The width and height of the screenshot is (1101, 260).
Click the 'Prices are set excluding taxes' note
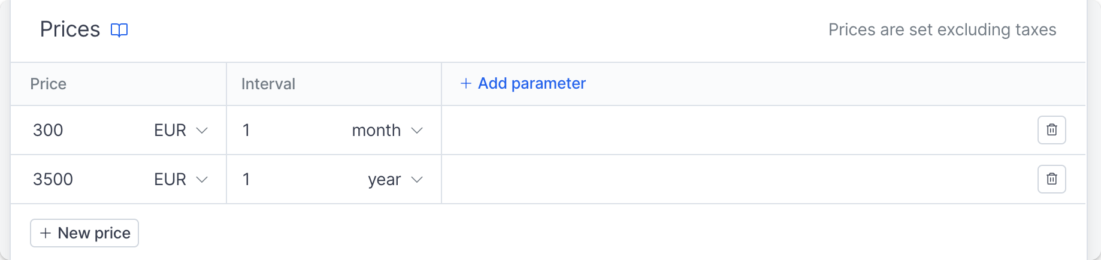pos(942,30)
